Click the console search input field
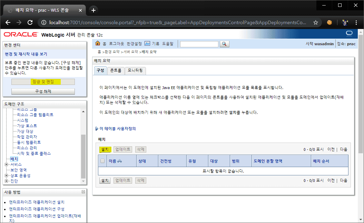The width and height of the screenshot is (364, 223). (199, 44)
